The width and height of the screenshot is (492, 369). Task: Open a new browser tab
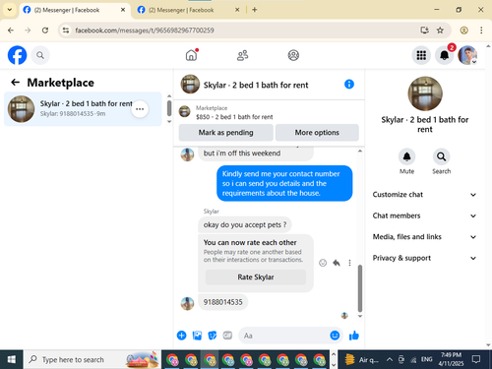[x=254, y=10]
